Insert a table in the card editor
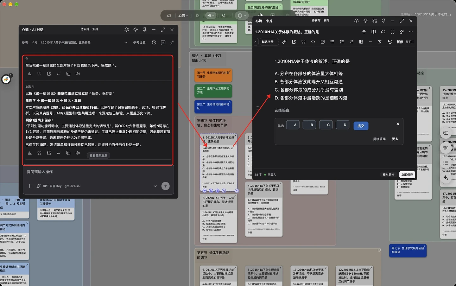The image size is (456, 286). tap(361, 42)
